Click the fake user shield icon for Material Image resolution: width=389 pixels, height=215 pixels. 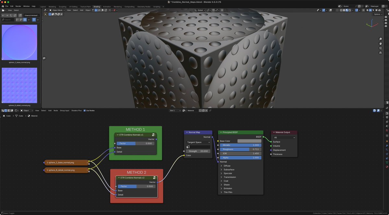[200, 111]
